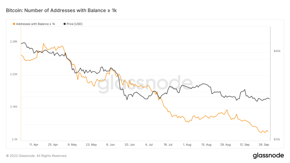Click the $10k right axis label

click(277, 139)
